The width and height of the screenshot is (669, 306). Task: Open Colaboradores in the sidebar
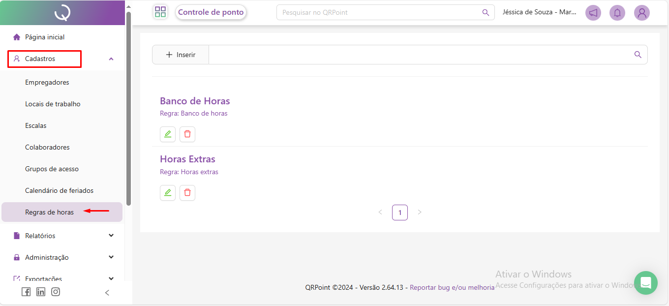coord(47,147)
